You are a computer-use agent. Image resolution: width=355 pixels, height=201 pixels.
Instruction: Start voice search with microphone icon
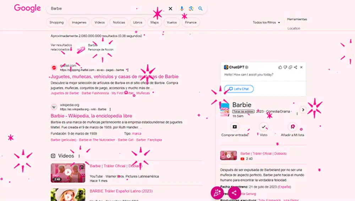click(182, 9)
